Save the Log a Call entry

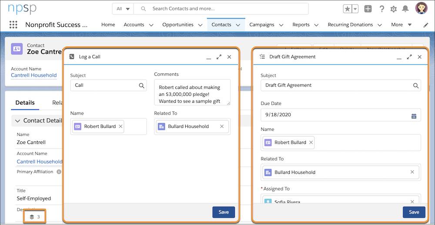(x=224, y=212)
